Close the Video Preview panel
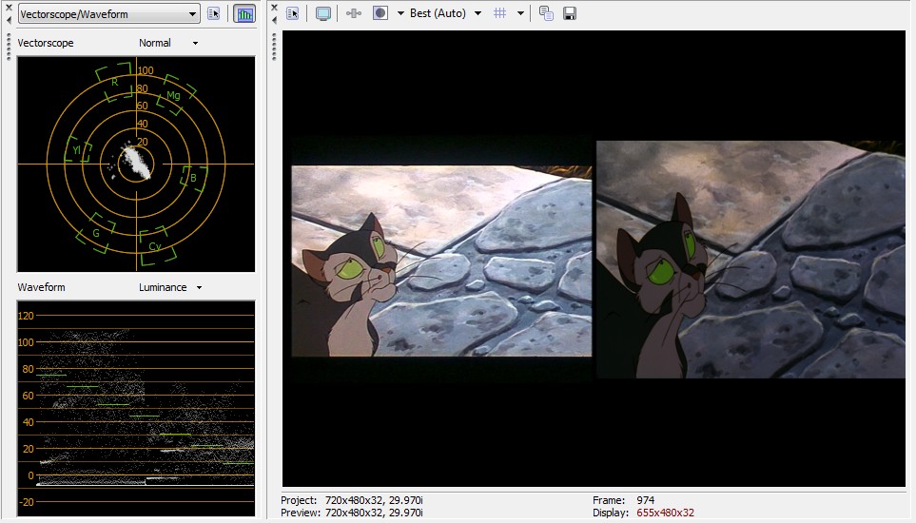 [274, 8]
